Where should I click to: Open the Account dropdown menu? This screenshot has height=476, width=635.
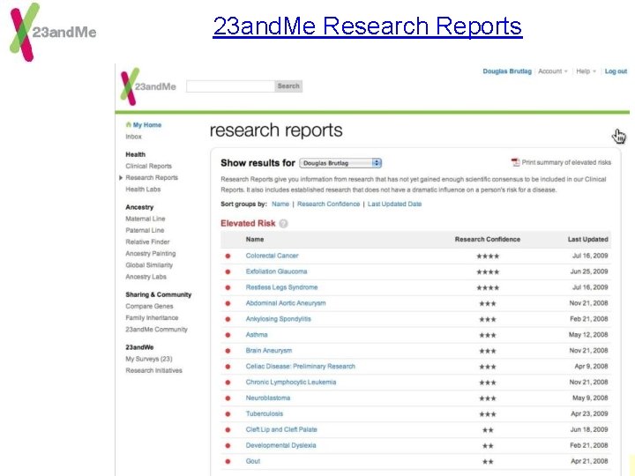coord(552,71)
